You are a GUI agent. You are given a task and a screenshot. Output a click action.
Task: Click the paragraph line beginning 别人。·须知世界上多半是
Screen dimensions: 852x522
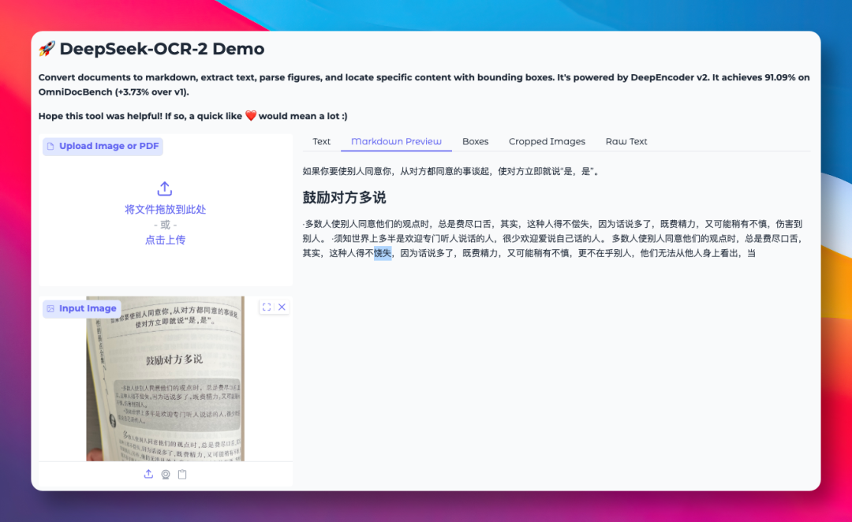552,238
